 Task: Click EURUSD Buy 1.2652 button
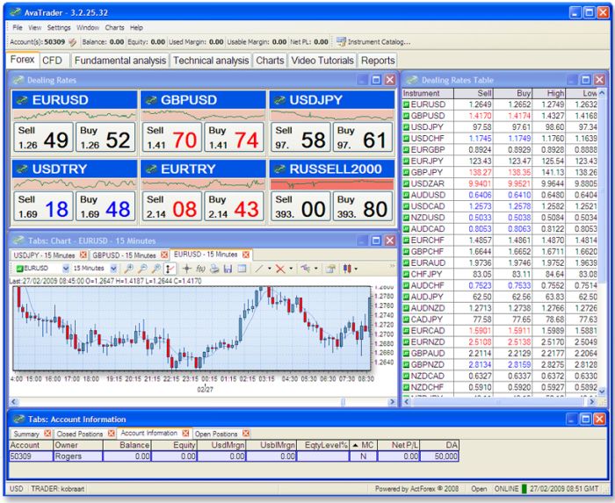click(x=105, y=137)
